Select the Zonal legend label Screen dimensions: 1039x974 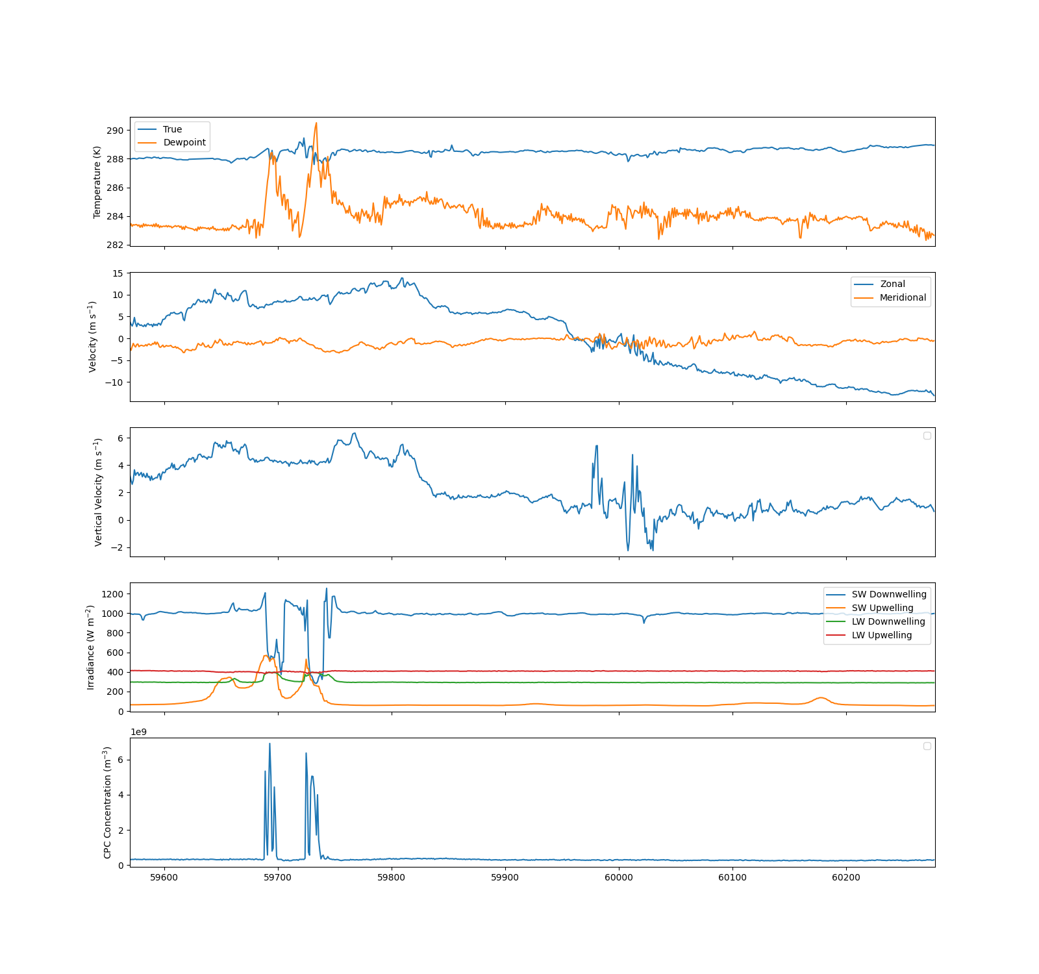point(892,284)
